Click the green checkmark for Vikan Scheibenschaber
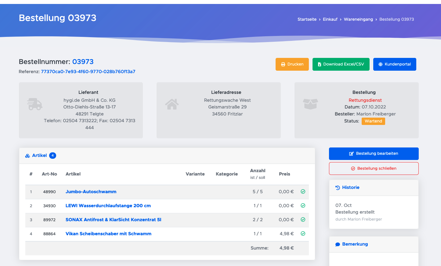441x266 pixels. click(303, 234)
